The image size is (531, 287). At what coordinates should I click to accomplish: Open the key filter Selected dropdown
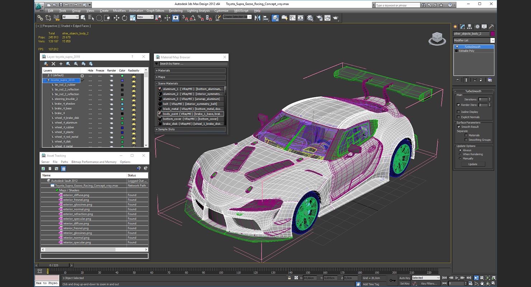click(x=426, y=278)
